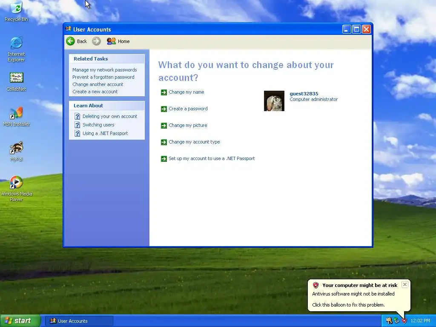The height and width of the screenshot is (327, 436).
Task: Click help icon next to Using a .NET Passport
Action: coord(77,133)
